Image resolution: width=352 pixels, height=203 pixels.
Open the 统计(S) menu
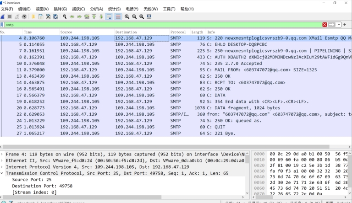115,9
